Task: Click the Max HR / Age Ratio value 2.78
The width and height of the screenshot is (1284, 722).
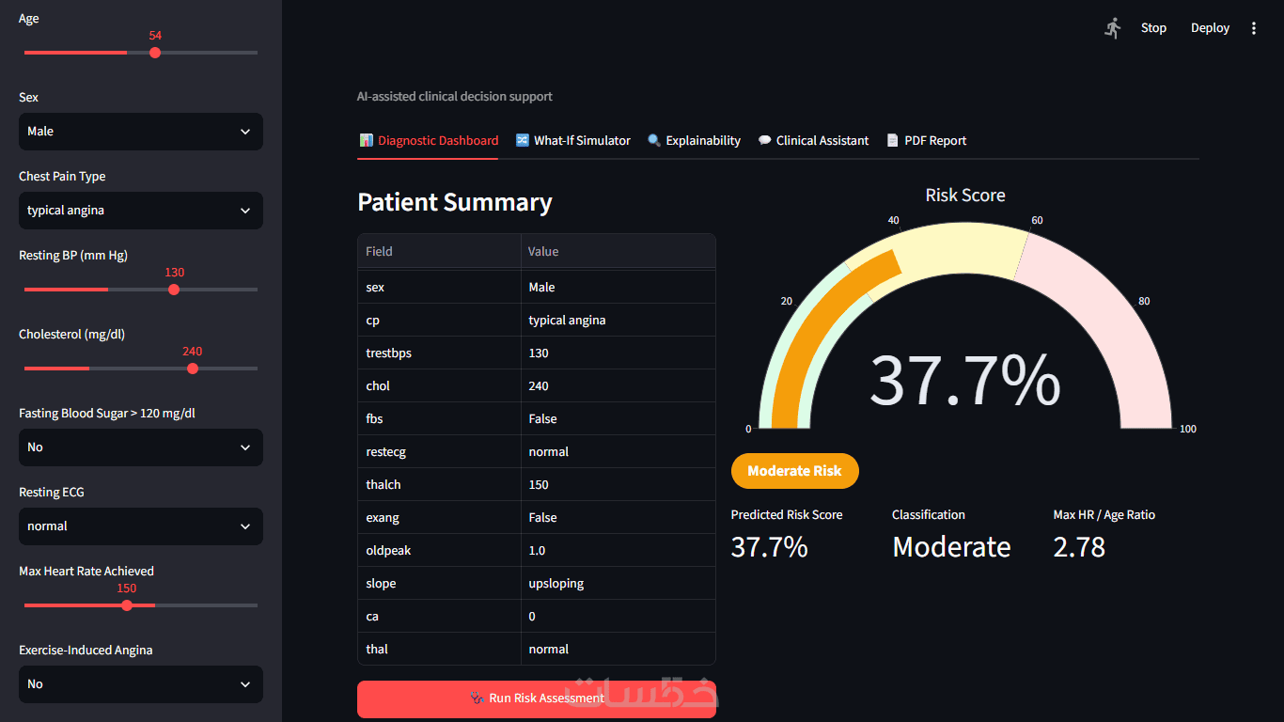Action: (1079, 547)
